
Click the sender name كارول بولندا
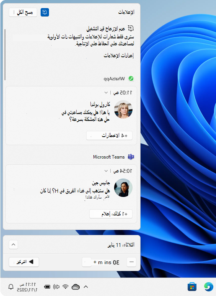100,104
